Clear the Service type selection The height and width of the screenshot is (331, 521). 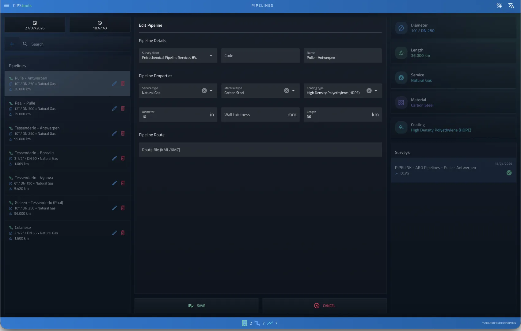click(x=204, y=90)
